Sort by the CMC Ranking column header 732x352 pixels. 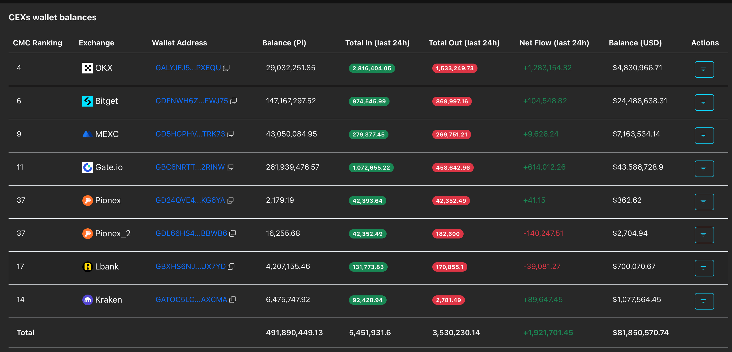tap(37, 43)
